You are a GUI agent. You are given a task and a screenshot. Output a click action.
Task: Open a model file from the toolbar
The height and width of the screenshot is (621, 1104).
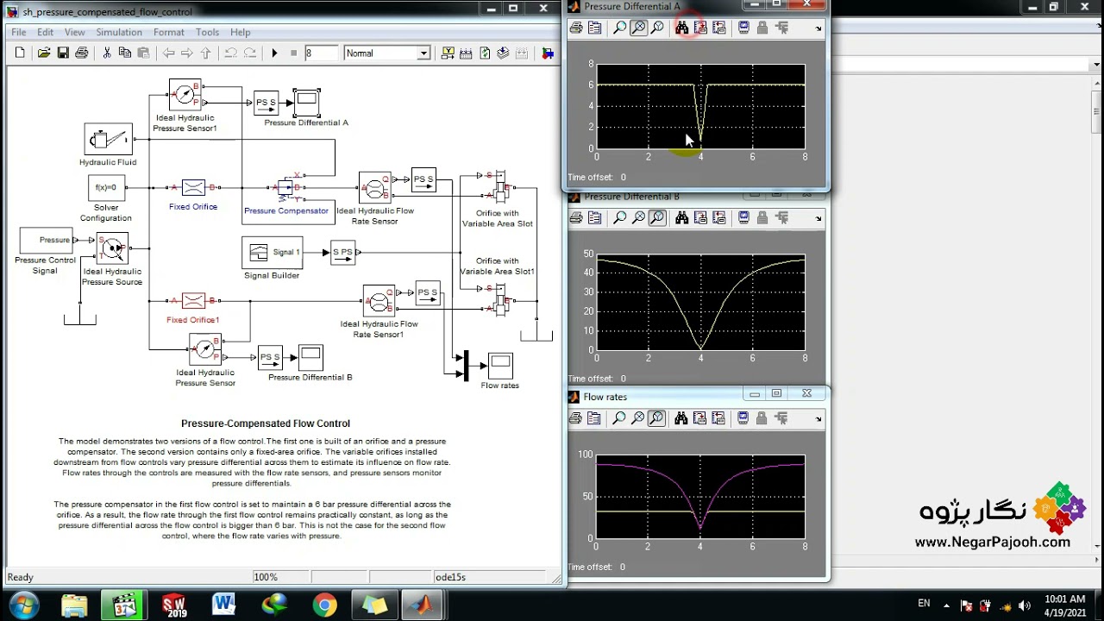[44, 53]
